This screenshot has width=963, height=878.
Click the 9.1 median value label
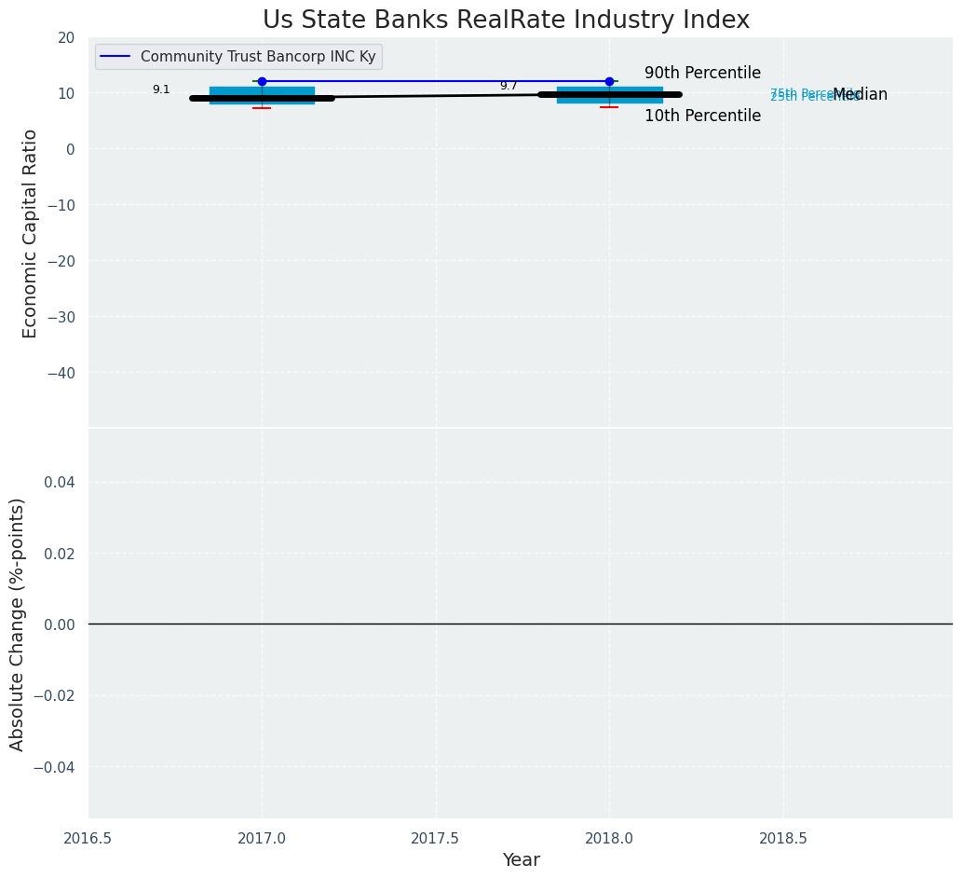(161, 89)
